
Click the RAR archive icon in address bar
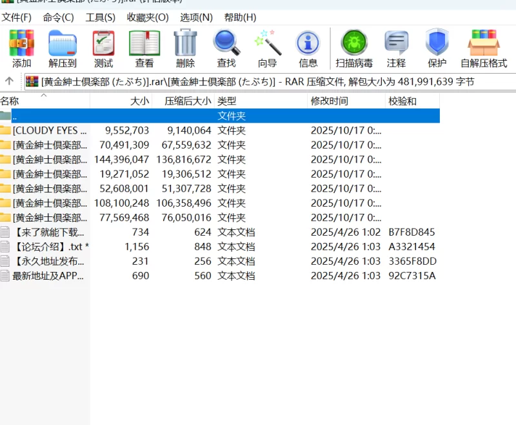pyautogui.click(x=32, y=81)
